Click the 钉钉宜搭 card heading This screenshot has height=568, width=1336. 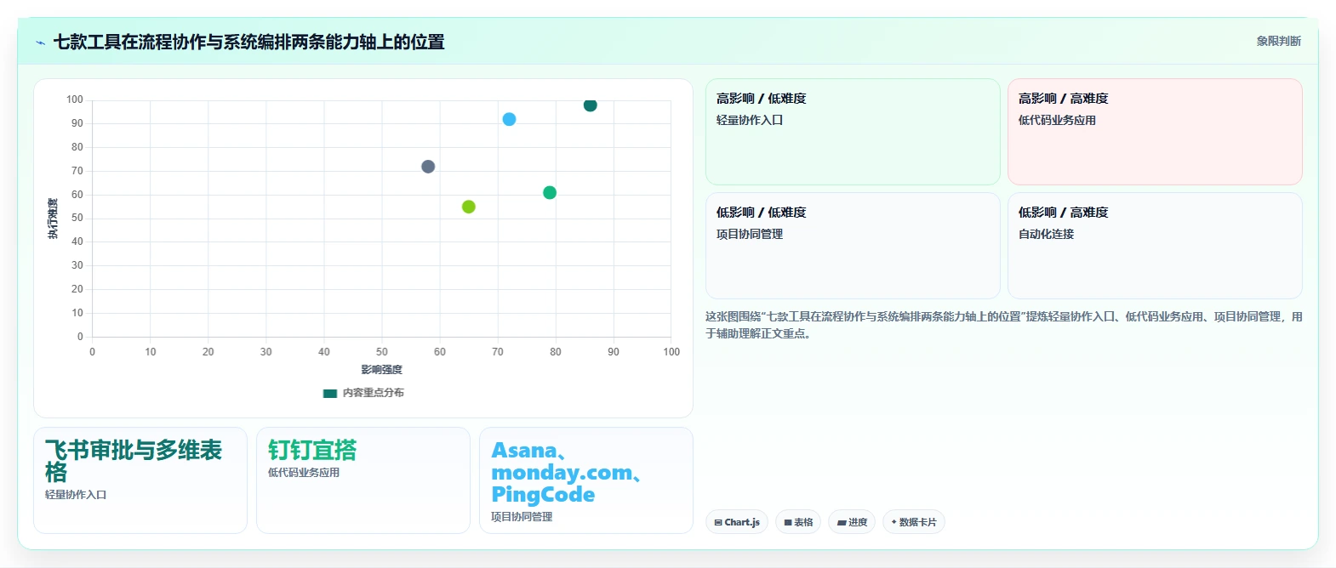(312, 450)
